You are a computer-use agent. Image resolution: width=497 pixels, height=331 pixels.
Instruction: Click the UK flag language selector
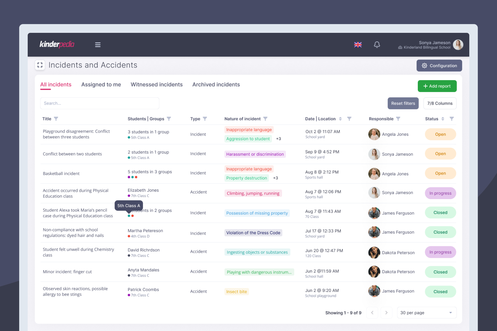[358, 45]
